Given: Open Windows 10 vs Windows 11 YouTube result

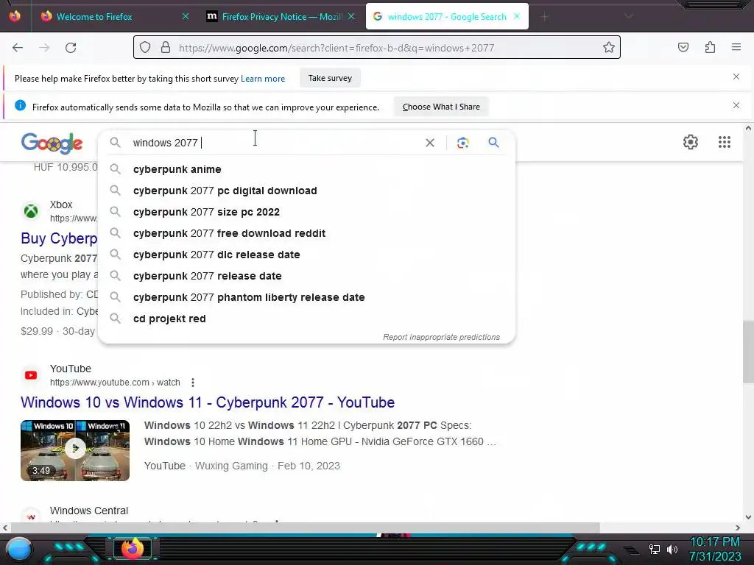Looking at the screenshot, I should point(208,402).
